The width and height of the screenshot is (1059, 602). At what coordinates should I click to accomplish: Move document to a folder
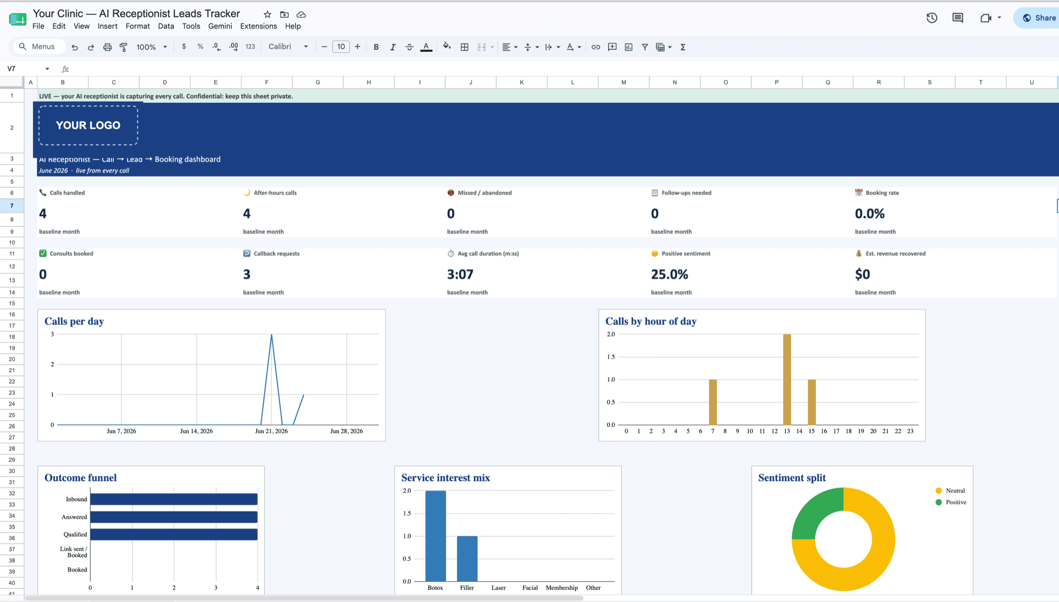click(x=284, y=14)
